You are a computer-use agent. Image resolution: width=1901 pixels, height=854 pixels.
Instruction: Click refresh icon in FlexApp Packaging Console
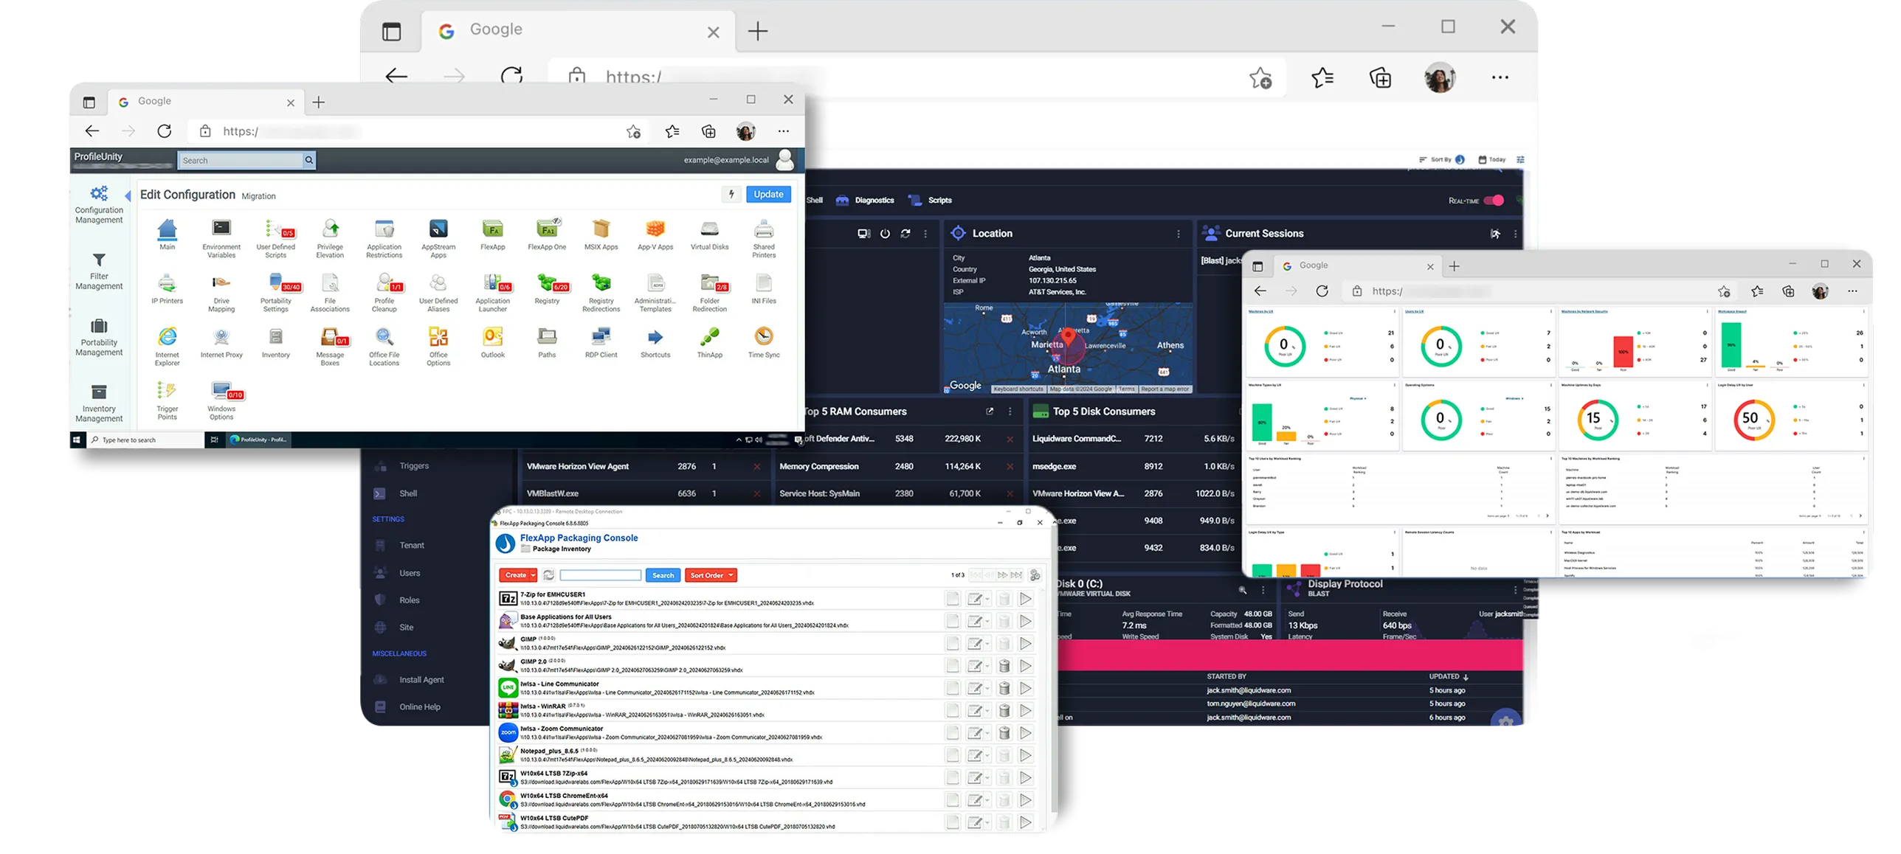(x=548, y=575)
